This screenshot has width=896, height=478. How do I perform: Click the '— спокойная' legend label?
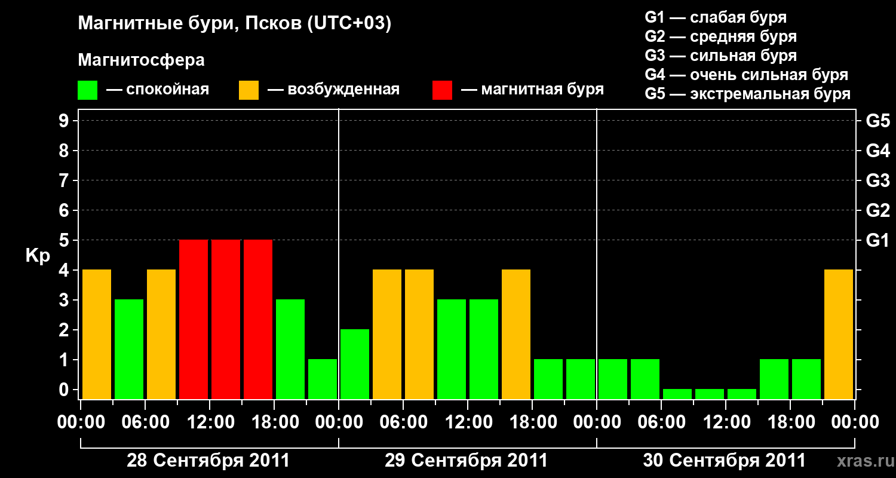pyautogui.click(x=158, y=90)
